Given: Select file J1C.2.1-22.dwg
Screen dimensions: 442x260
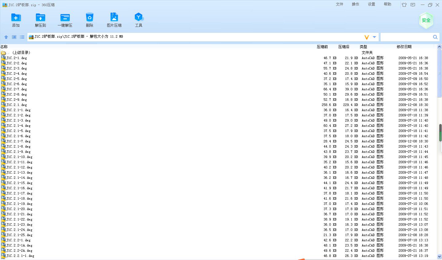Looking at the screenshot, I should pos(218,219).
